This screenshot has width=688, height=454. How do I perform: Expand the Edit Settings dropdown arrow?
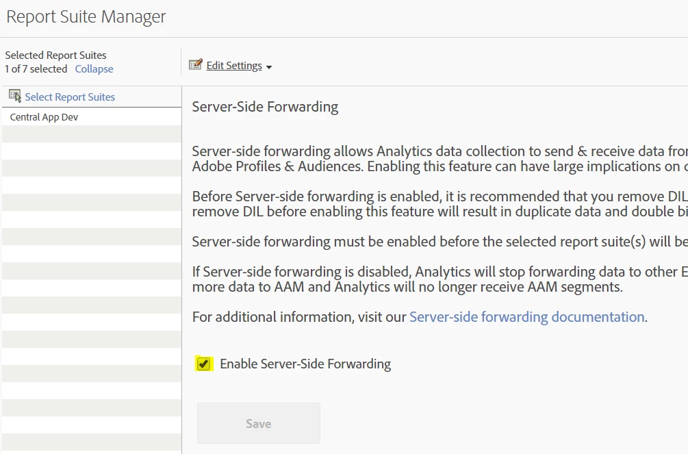[269, 67]
